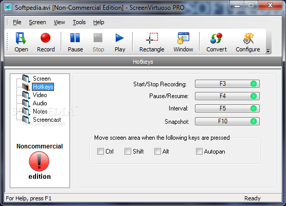Start recording with the red Record button
This screenshot has width=286, height=206.
[x=46, y=42]
